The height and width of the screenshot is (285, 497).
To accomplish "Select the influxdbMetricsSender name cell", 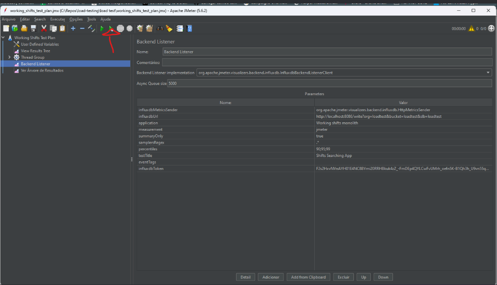I will point(225,110).
